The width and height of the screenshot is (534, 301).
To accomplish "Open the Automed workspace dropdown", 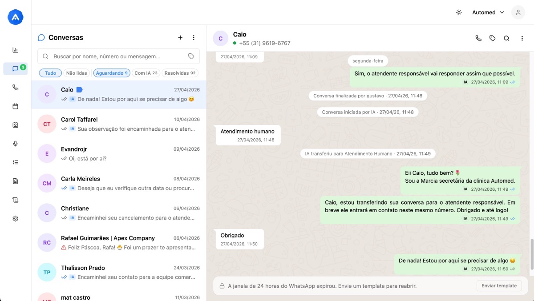I will (488, 12).
